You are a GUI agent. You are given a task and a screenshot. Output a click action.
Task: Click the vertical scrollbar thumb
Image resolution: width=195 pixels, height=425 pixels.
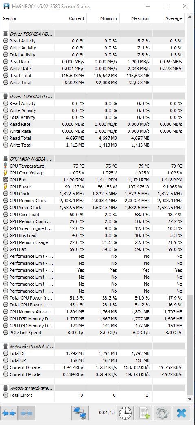(190, 344)
